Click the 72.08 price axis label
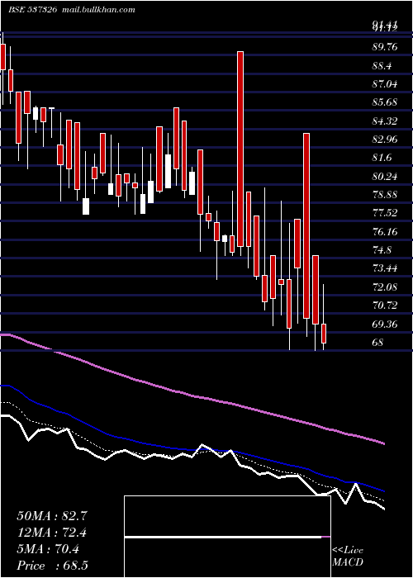This screenshot has width=413, height=578. [x=385, y=287]
